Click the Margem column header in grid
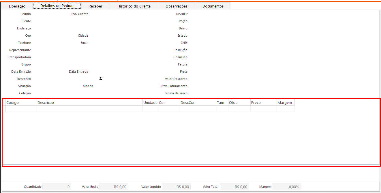 click(x=285, y=102)
